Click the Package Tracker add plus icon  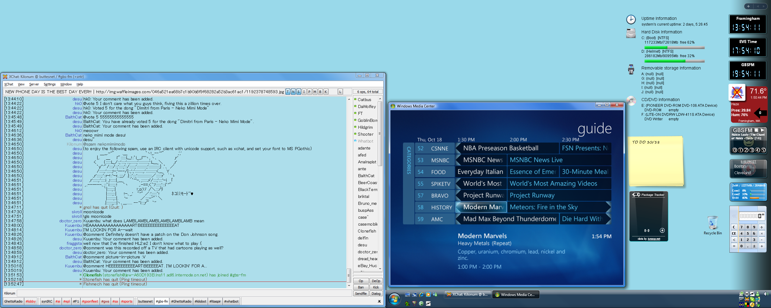[x=662, y=230]
